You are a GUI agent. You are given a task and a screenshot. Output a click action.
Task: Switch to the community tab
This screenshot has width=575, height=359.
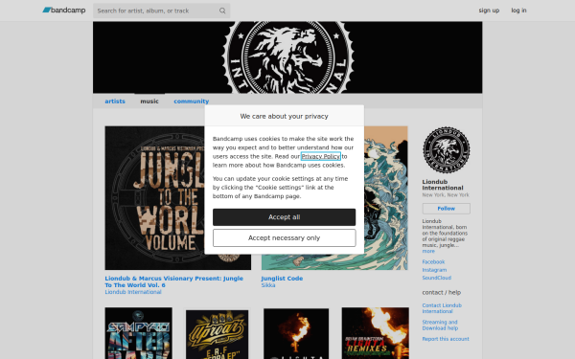(x=191, y=101)
